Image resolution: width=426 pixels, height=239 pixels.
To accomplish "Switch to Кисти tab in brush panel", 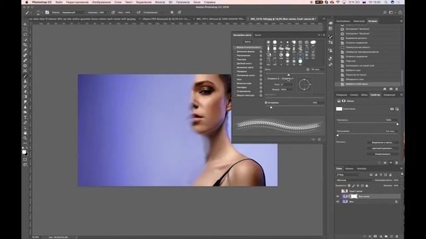I will [x=258, y=35].
